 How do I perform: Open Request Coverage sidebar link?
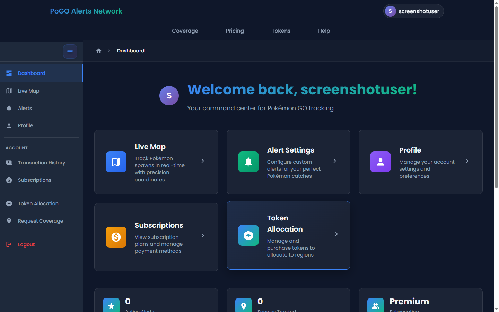pyautogui.click(x=41, y=221)
